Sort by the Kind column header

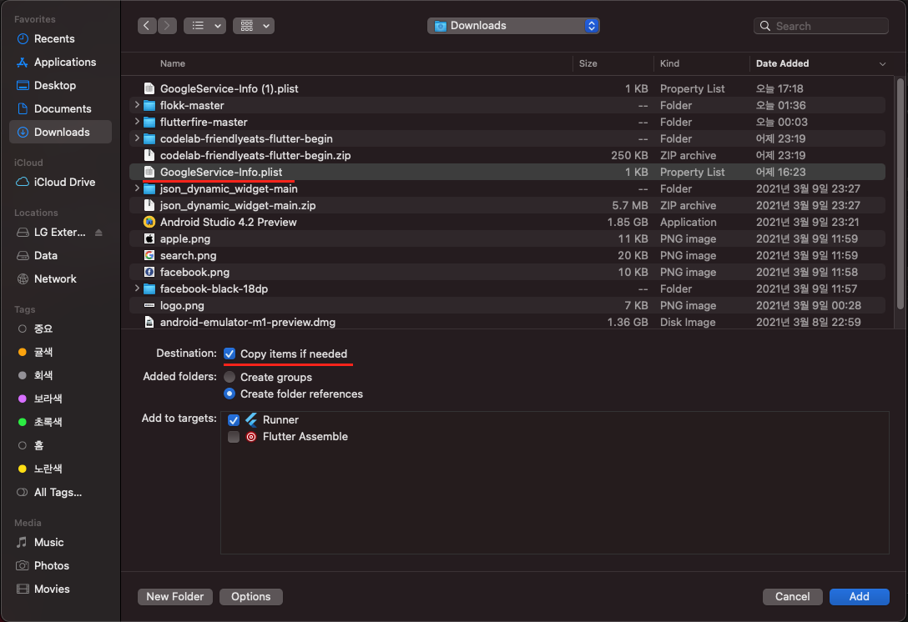click(669, 63)
